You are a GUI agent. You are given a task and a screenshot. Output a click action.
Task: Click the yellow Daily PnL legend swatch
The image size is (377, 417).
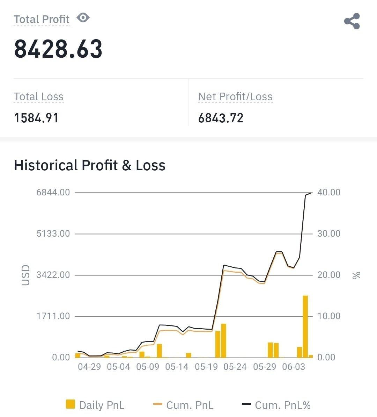[71, 404]
